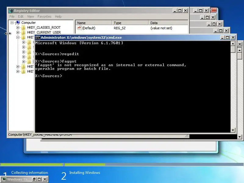
Task: Maximize the Registry Editor window
Action: tap(180, 11)
